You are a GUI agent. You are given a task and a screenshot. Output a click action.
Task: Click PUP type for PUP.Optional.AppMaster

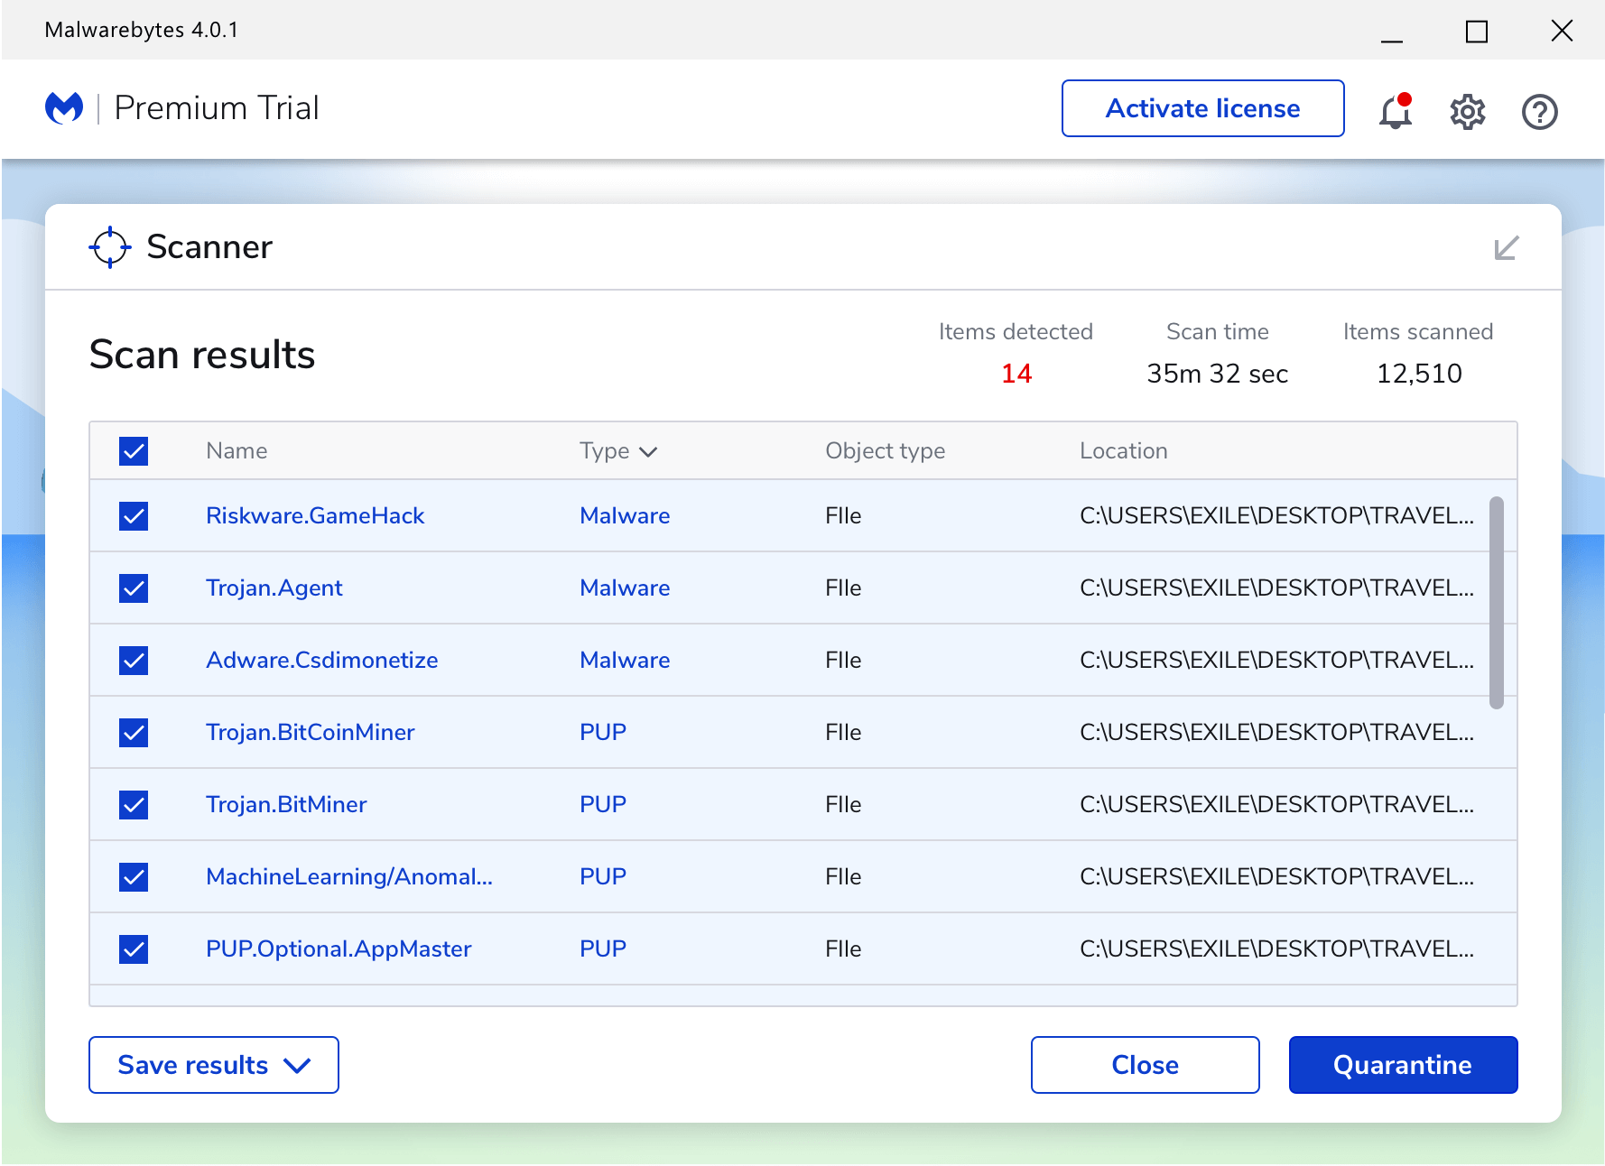pyautogui.click(x=603, y=949)
